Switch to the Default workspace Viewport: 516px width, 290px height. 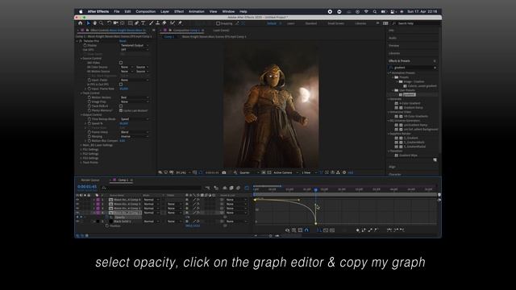[272, 23]
